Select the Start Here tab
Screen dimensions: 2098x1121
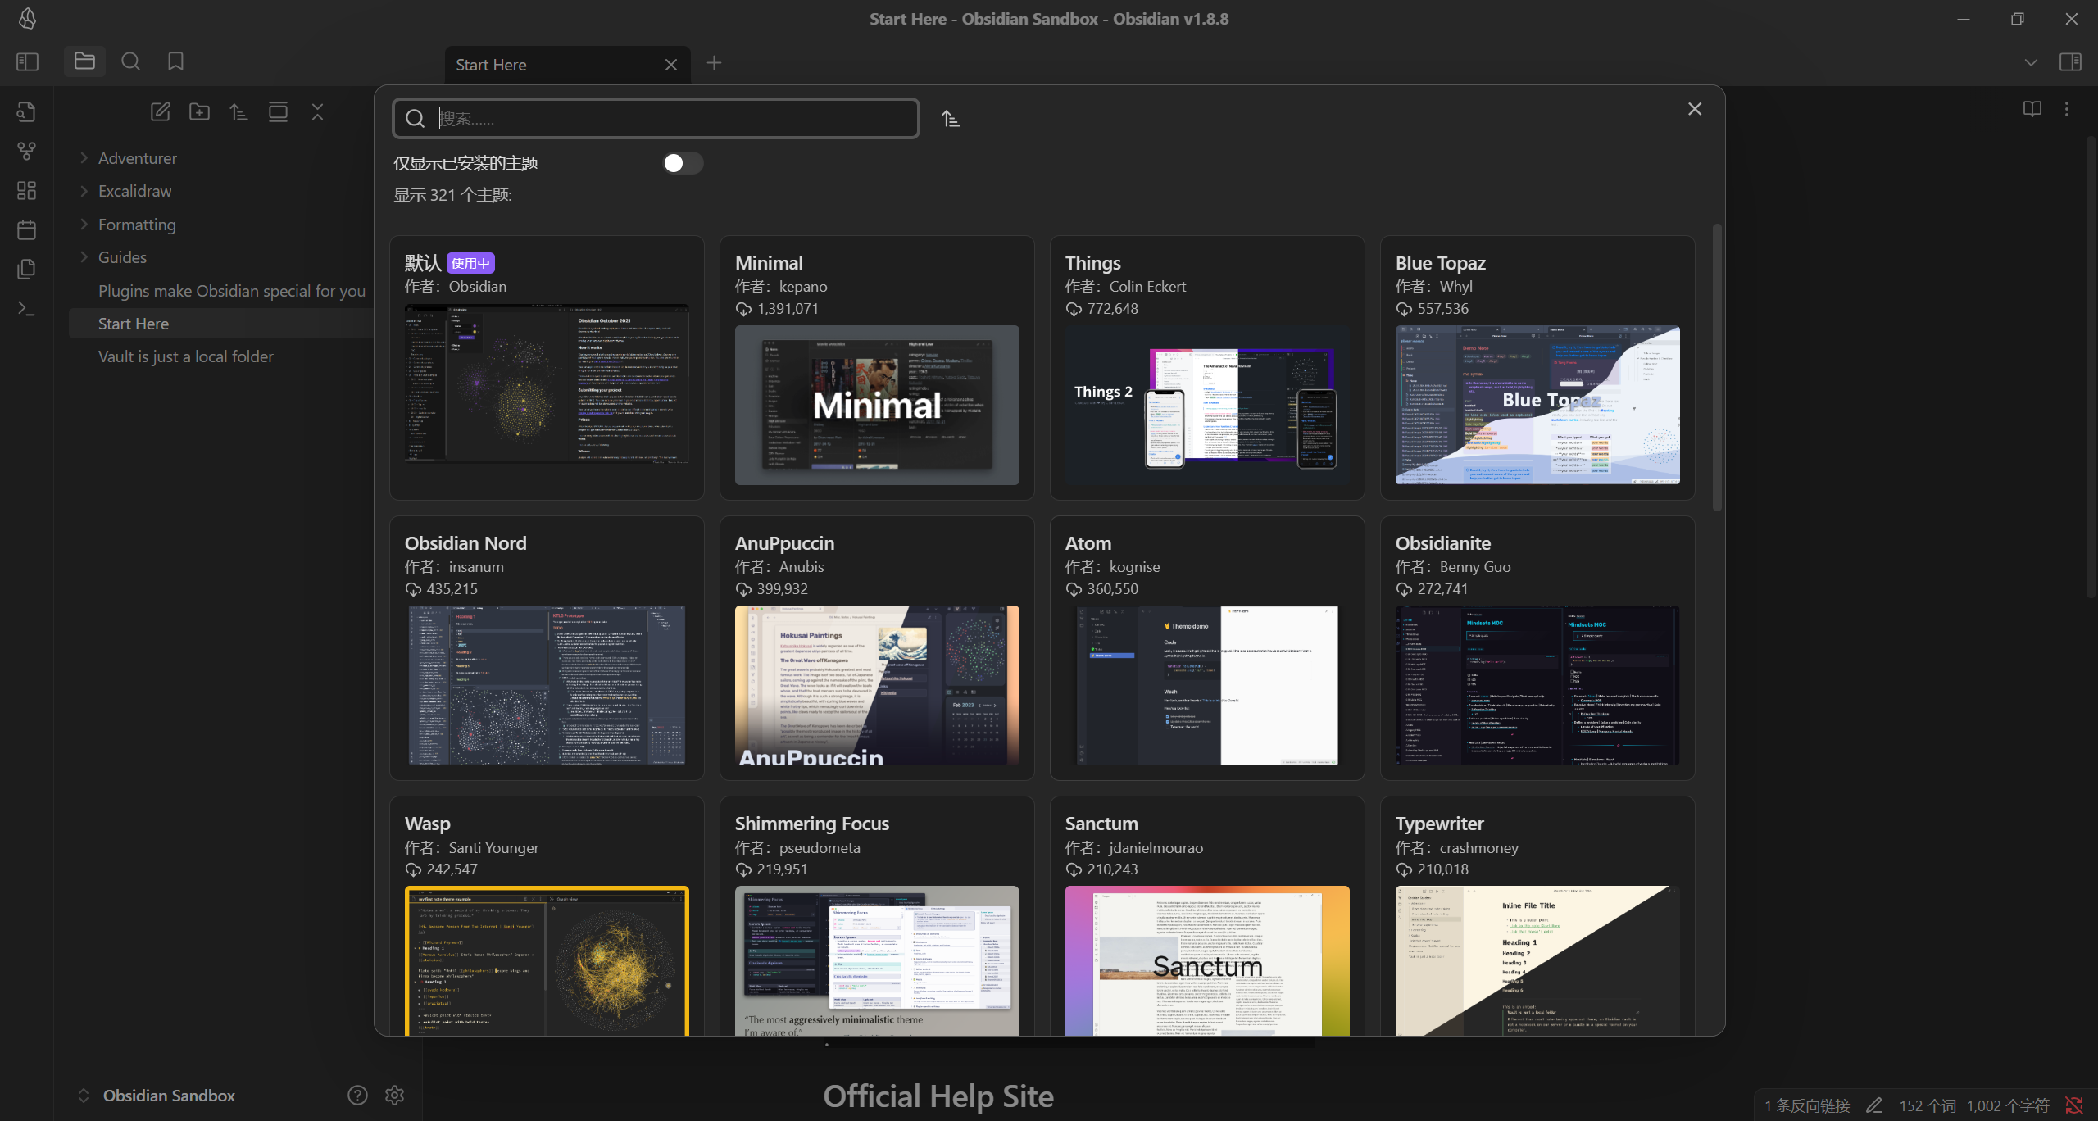pyautogui.click(x=568, y=65)
